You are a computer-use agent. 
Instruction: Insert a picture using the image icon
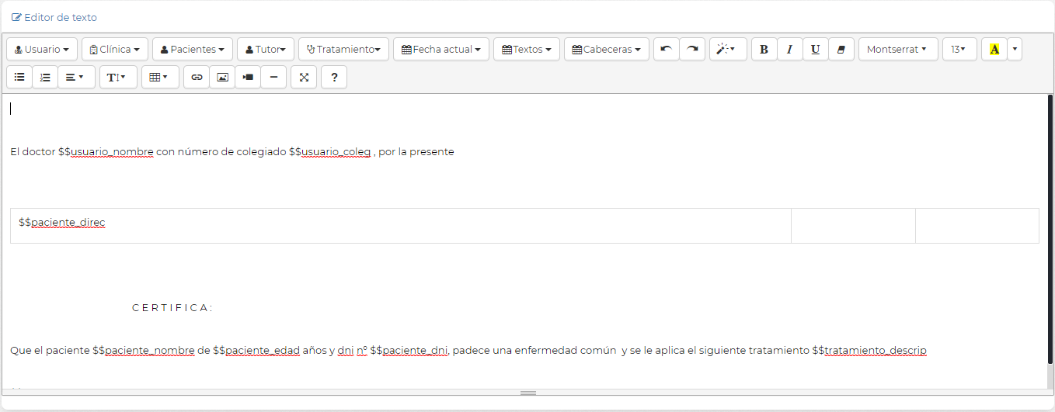click(x=222, y=78)
